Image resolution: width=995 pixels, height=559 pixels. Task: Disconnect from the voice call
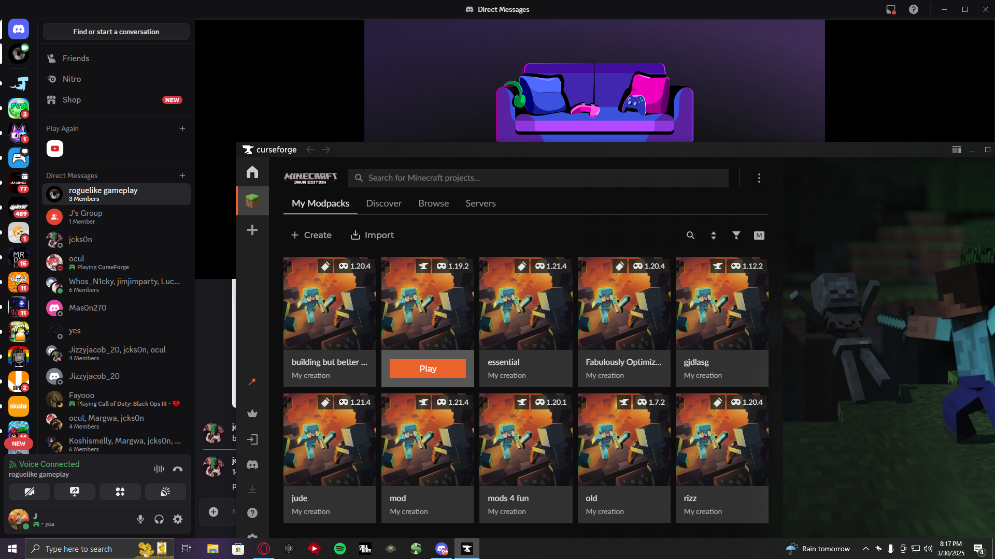click(x=178, y=469)
